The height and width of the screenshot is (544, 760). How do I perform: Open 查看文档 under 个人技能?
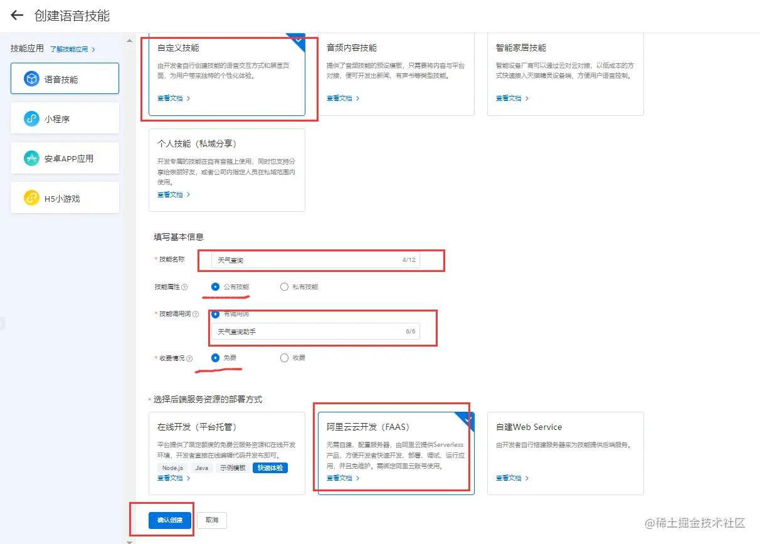coord(174,195)
